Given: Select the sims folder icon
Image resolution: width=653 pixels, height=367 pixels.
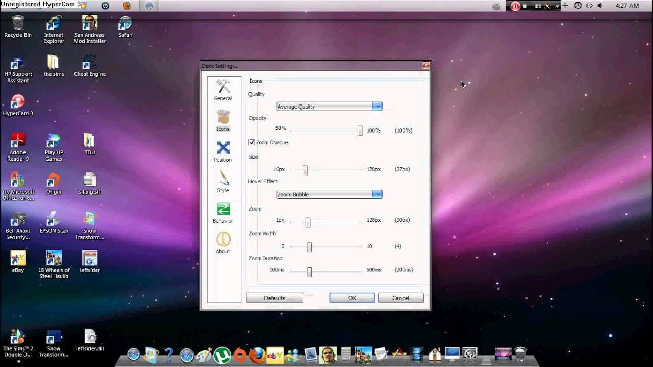Looking at the screenshot, I should pyautogui.click(x=54, y=66).
